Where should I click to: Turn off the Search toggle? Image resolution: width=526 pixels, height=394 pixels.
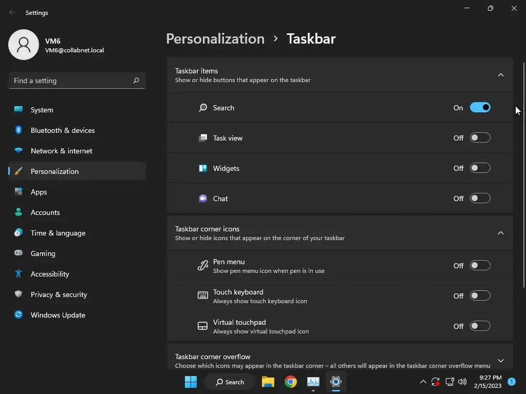tap(480, 108)
